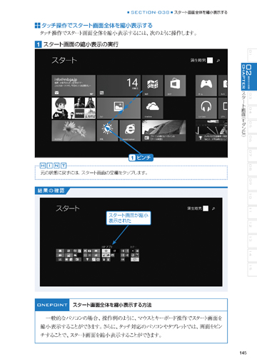This screenshot has width=257, height=364.
Task: Open the People tile with portraits
Action: (74, 108)
